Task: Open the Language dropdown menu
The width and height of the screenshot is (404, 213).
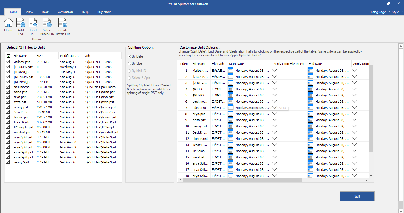Action: tap(380, 12)
